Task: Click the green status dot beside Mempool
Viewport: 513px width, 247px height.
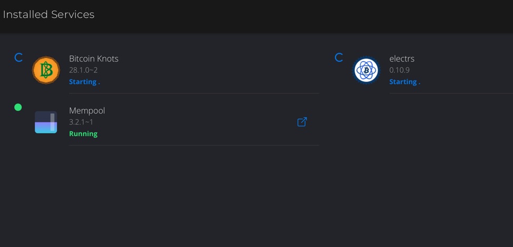Action: pos(18,107)
